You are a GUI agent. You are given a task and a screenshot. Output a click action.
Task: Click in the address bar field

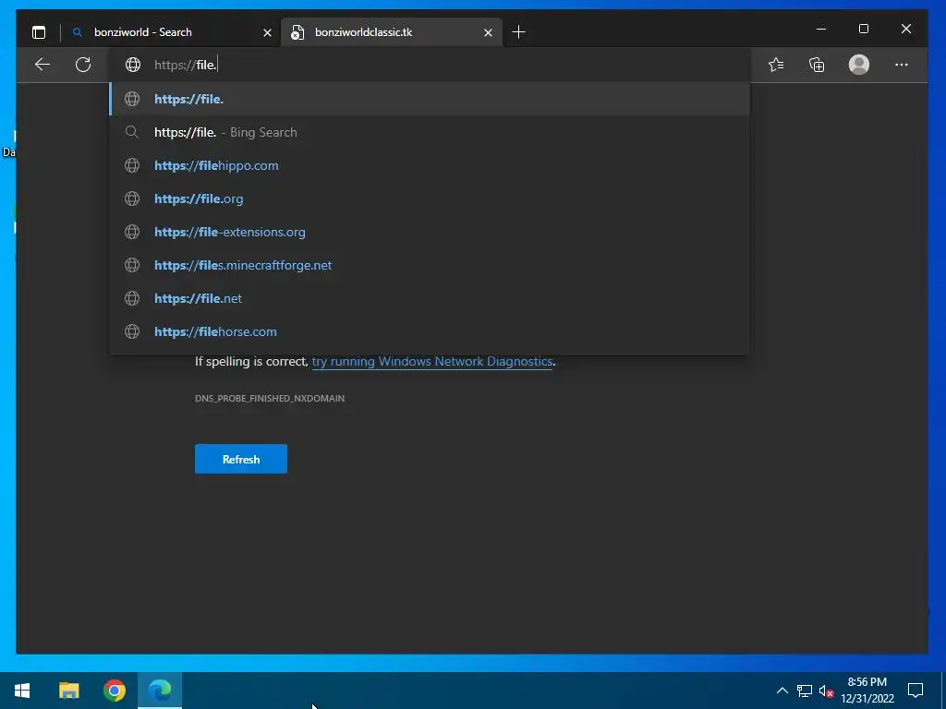[430, 65]
